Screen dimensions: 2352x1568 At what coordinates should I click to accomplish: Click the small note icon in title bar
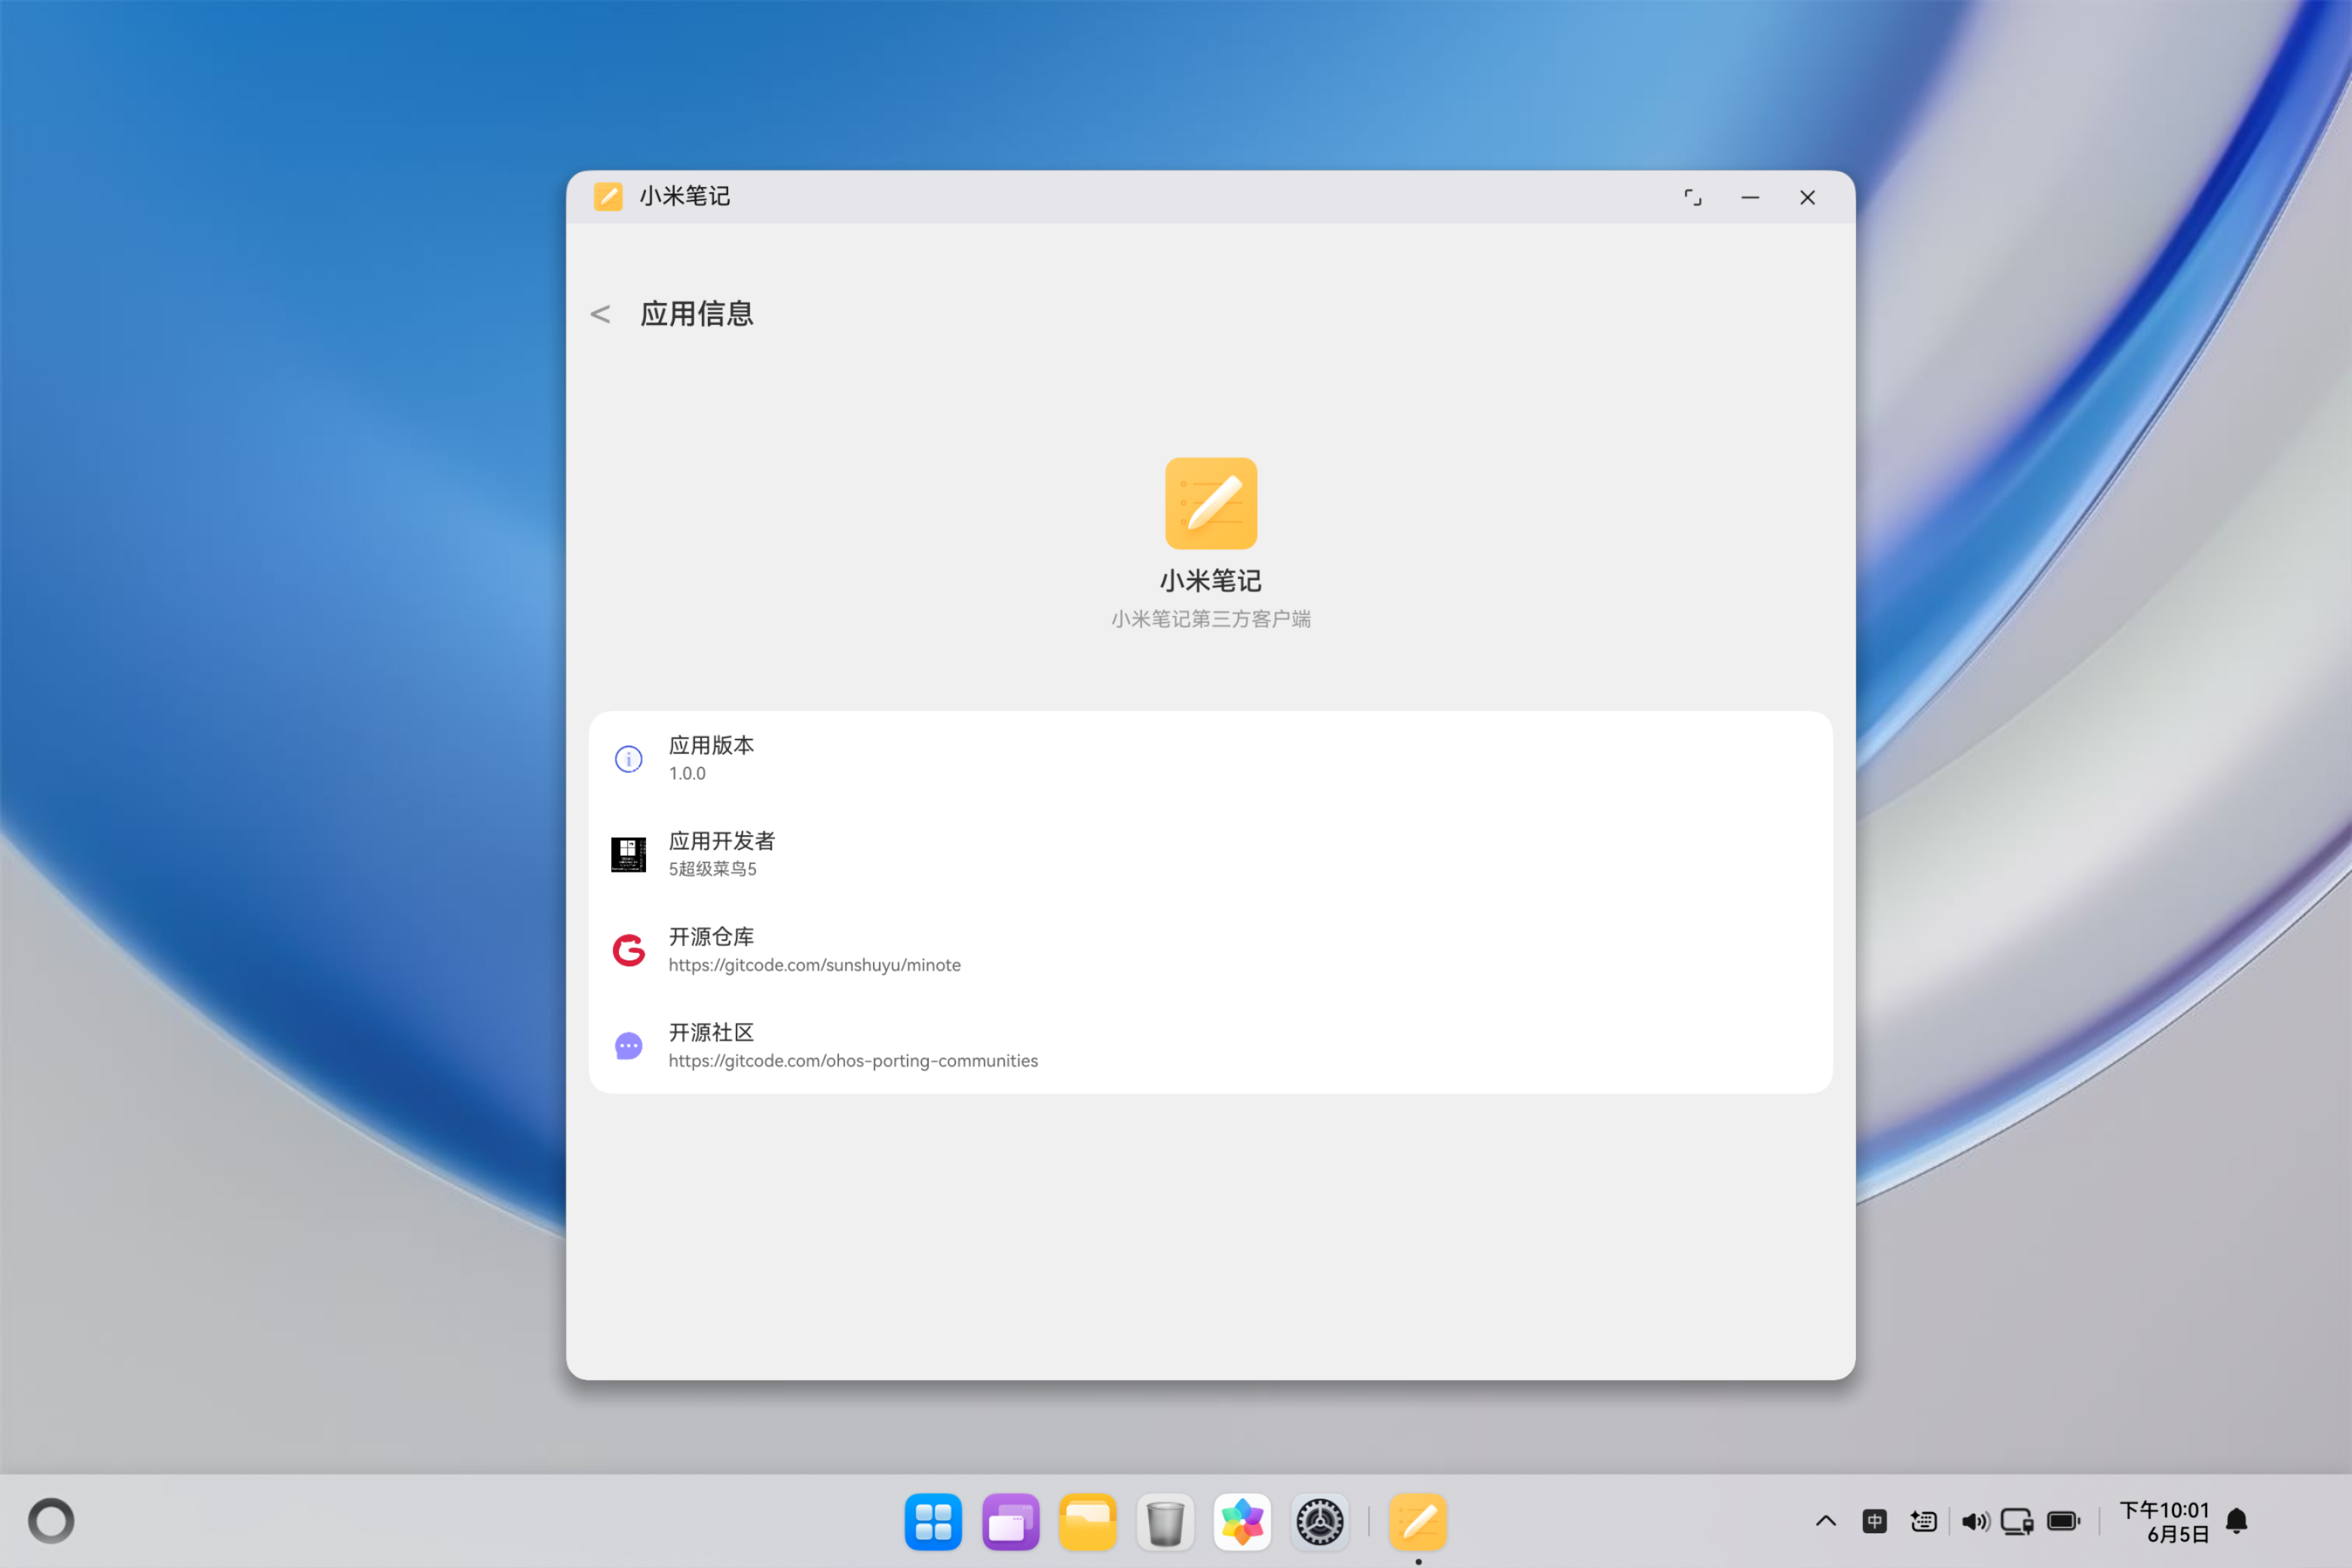click(608, 196)
